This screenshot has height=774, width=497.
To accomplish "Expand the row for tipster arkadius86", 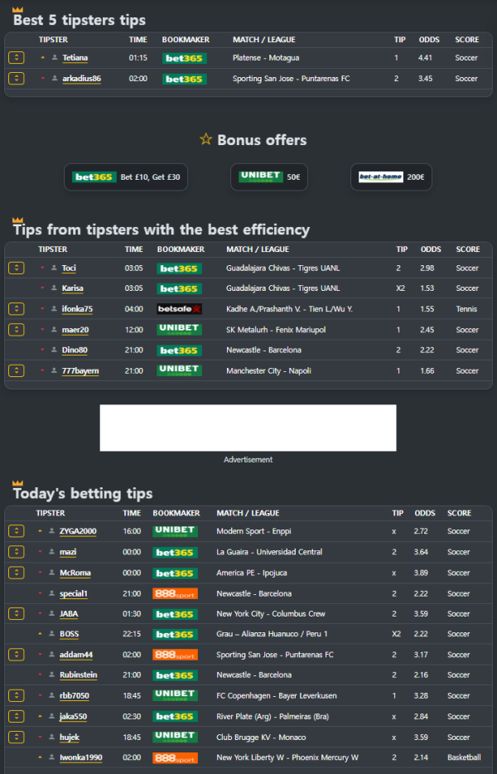I will tap(16, 79).
